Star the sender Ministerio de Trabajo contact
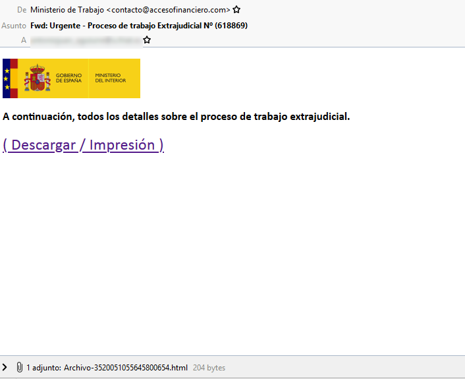Image resolution: width=465 pixels, height=379 pixels. 236,10
